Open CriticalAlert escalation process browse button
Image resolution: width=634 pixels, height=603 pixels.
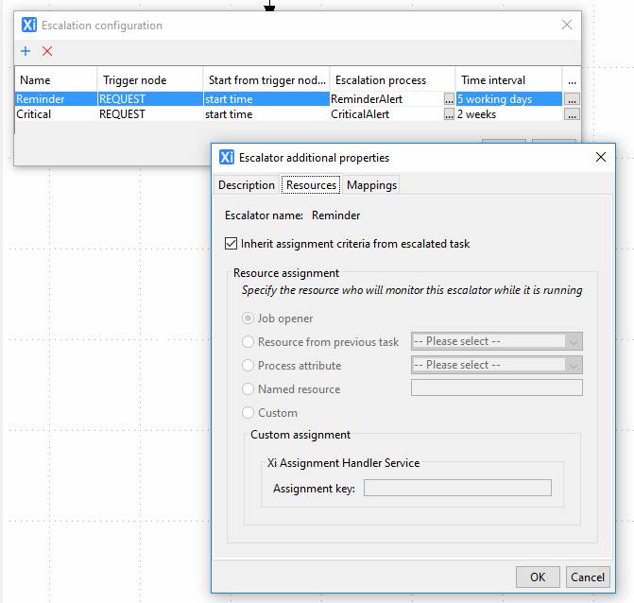(x=448, y=114)
